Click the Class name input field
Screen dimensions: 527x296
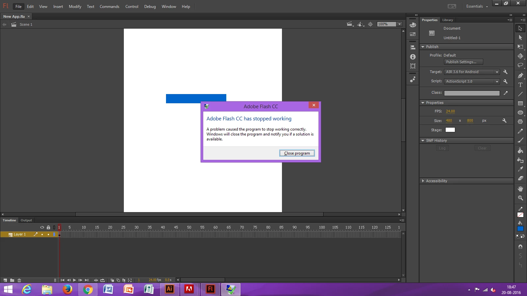pos(472,93)
